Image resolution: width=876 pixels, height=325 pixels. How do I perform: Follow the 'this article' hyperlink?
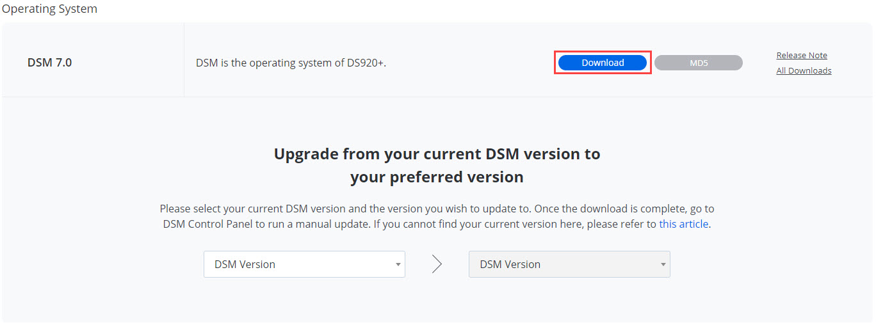pyautogui.click(x=684, y=224)
